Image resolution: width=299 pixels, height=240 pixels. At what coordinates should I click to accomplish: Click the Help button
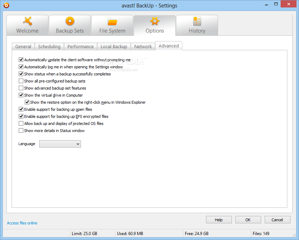[219, 220]
